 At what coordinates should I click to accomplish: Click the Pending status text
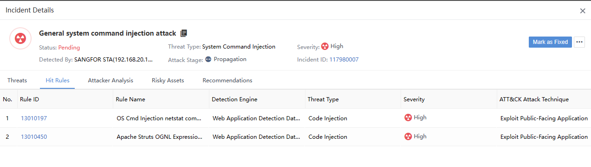(69, 48)
